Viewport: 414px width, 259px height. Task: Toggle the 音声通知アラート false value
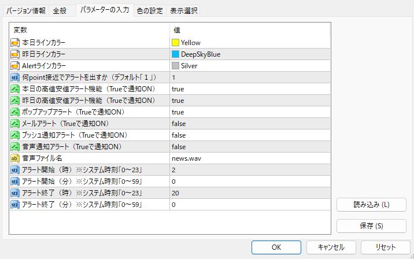click(x=179, y=147)
